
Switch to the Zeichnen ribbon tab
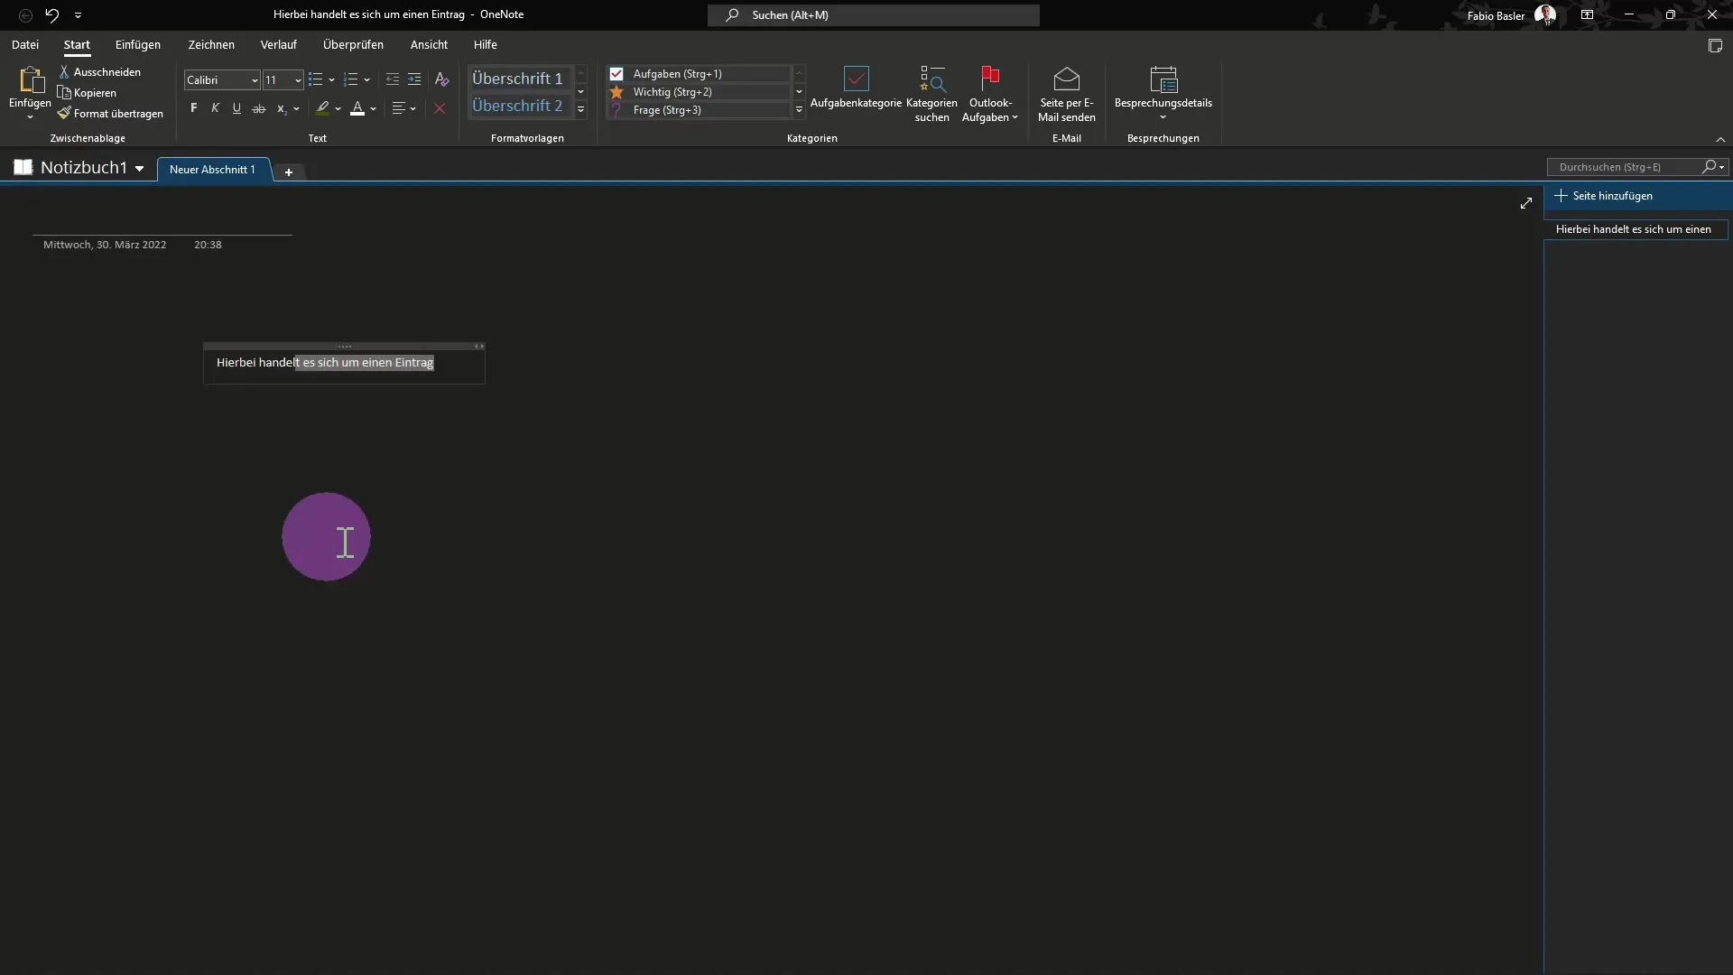(211, 44)
